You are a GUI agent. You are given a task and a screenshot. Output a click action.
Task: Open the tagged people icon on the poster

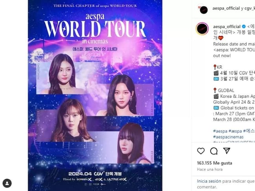click(x=7, y=183)
